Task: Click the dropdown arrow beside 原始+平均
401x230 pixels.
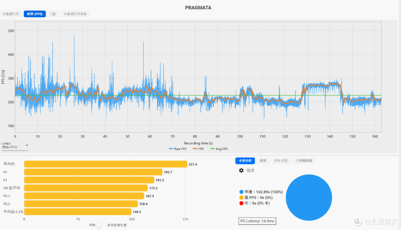Action: pyautogui.click(x=27, y=145)
